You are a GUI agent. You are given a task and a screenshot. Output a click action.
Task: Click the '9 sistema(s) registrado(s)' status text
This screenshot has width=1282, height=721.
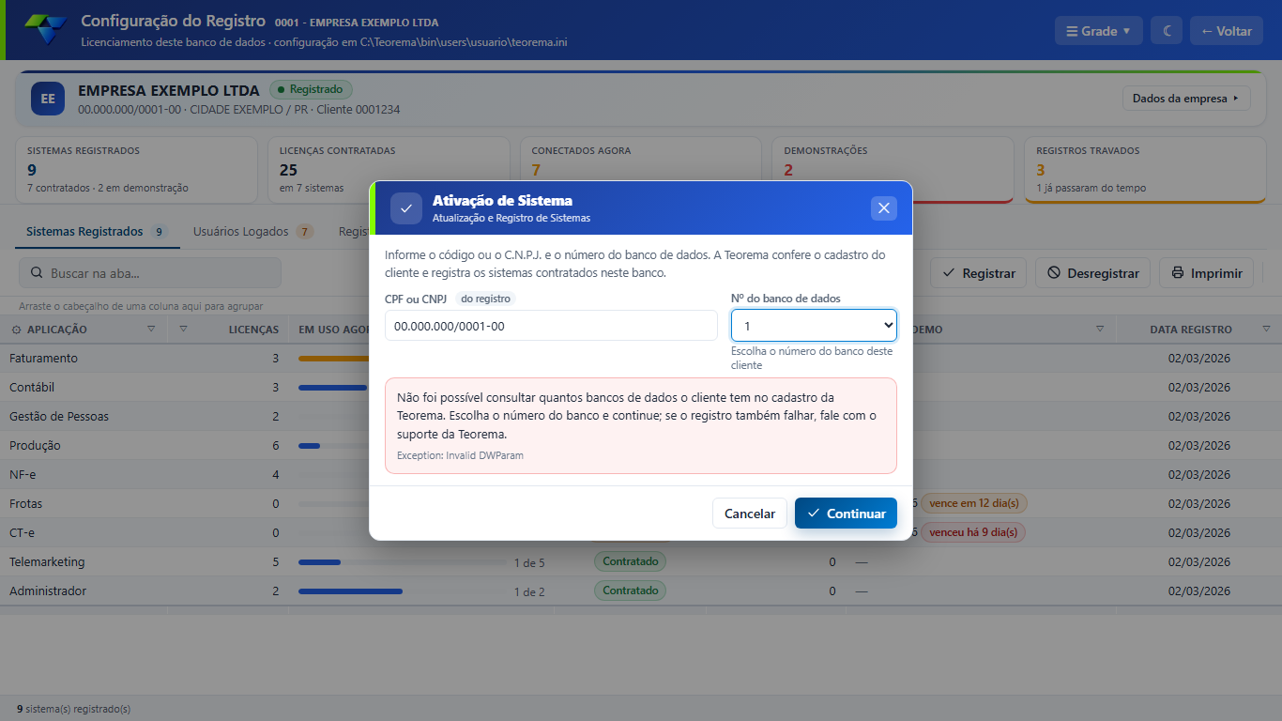(73, 709)
